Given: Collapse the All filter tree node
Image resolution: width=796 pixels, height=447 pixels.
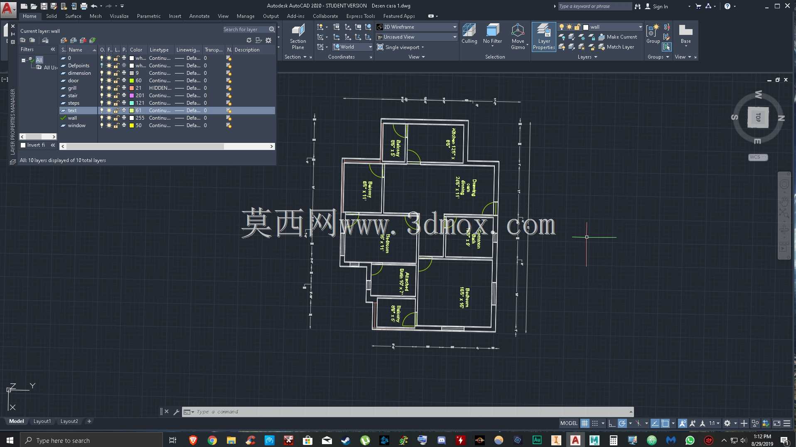Looking at the screenshot, I should [x=24, y=60].
